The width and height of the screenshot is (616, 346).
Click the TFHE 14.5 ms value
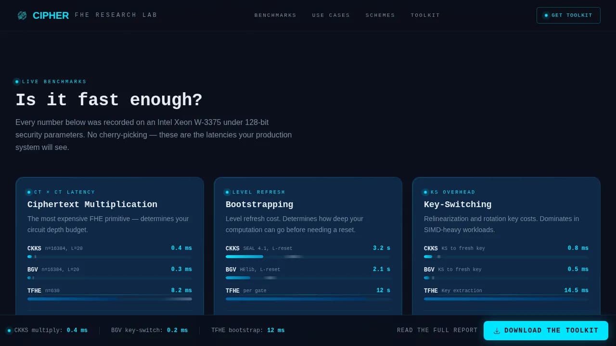[x=577, y=291]
